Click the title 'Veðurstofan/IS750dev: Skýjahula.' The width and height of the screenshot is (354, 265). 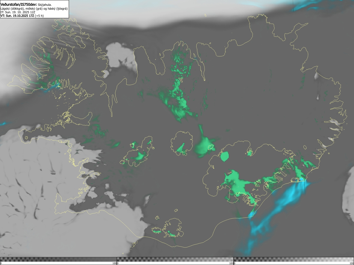click(x=26, y=4)
